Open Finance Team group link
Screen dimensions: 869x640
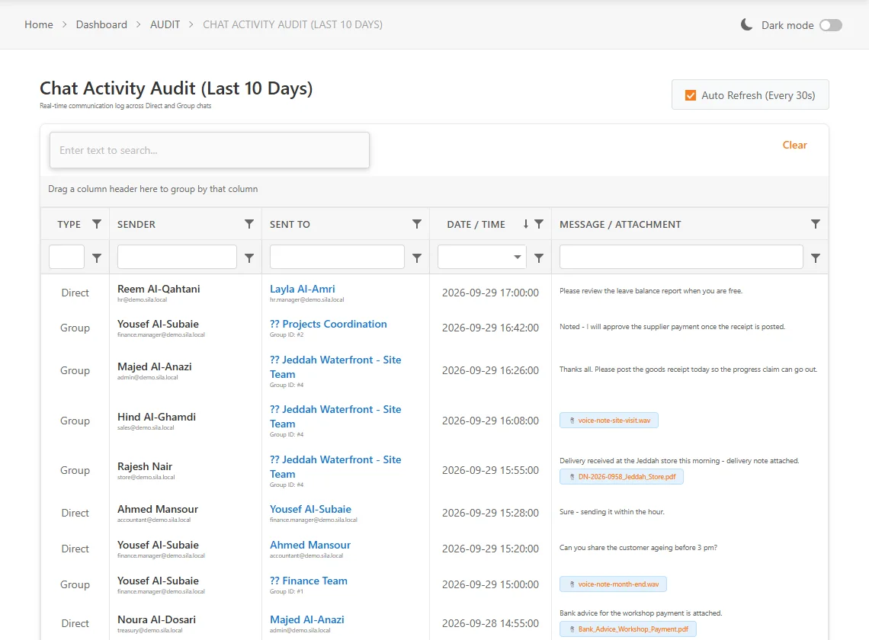coord(309,581)
